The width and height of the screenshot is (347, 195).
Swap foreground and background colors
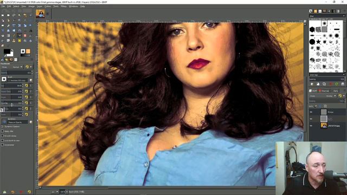click(12, 50)
